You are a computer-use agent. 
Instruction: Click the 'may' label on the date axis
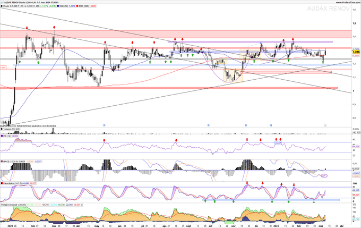pyautogui.click(x=97, y=226)
